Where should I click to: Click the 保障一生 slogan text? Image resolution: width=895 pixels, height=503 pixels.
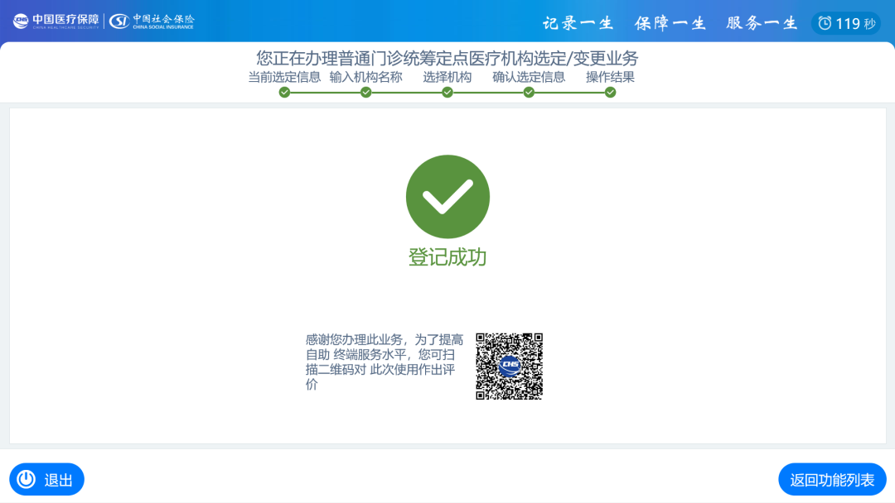pos(670,23)
